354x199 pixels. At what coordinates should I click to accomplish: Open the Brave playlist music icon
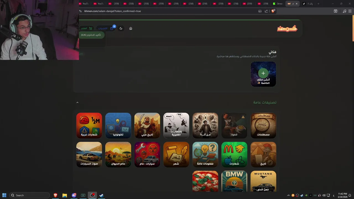tap(344, 11)
